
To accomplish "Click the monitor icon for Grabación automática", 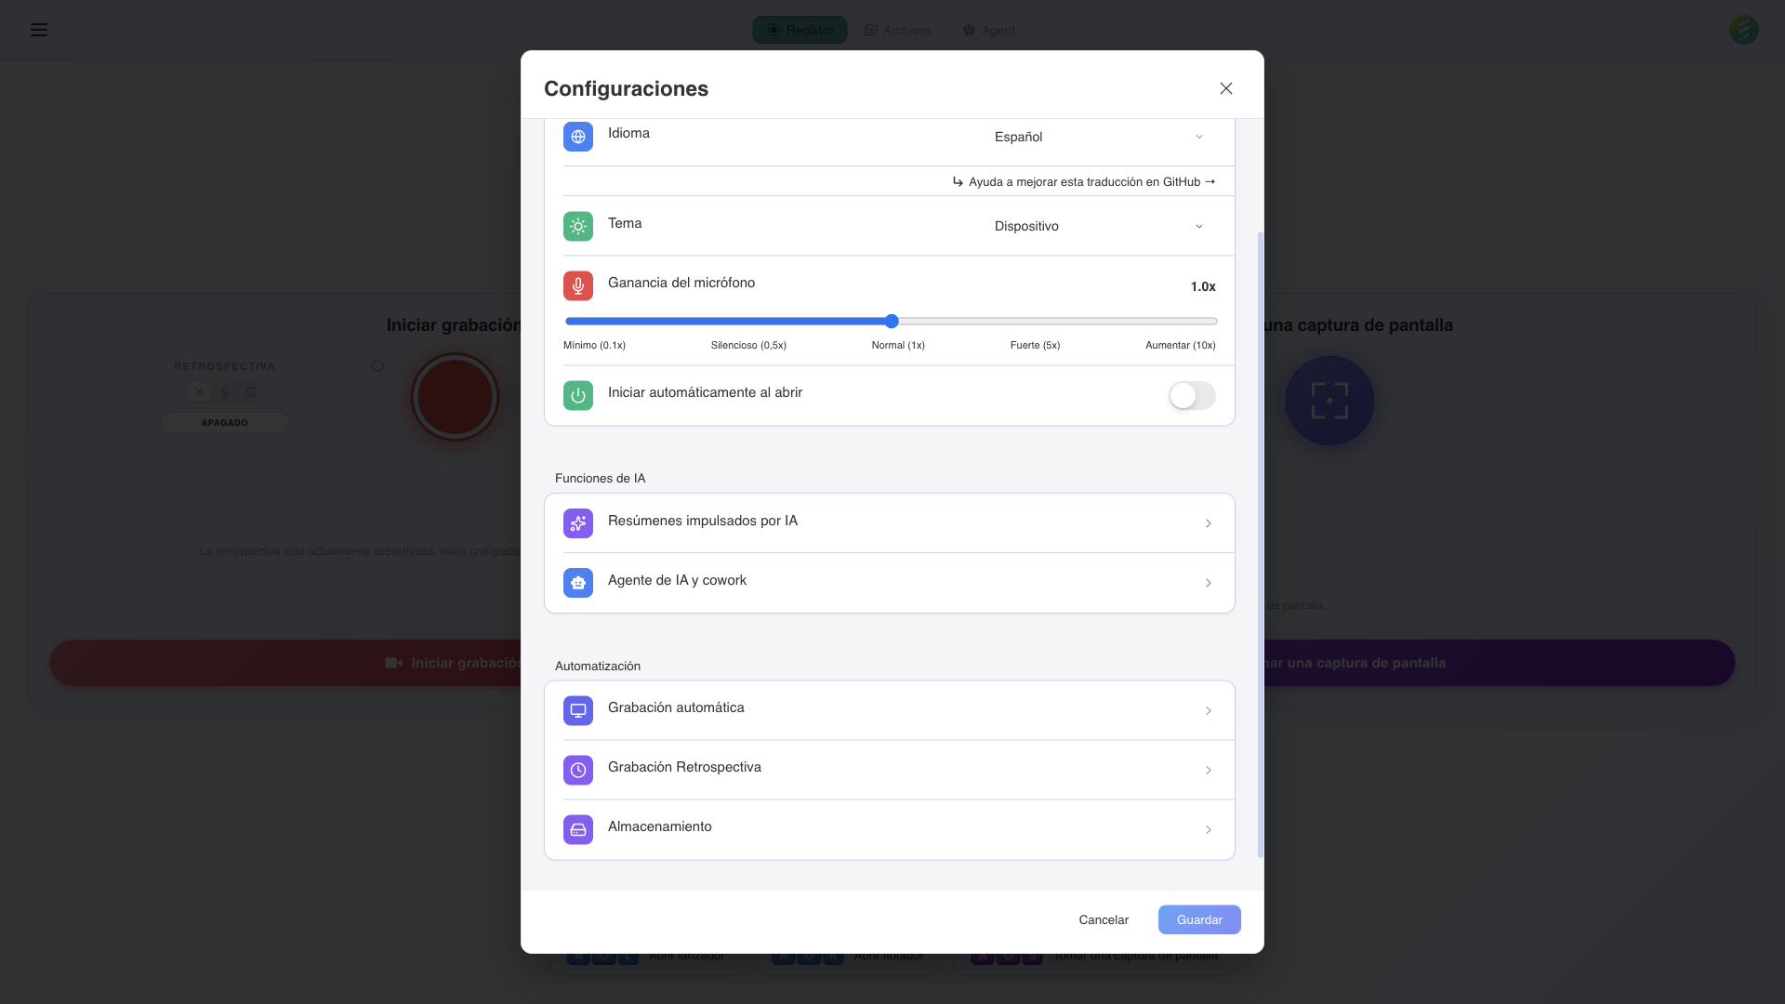I will [577, 710].
